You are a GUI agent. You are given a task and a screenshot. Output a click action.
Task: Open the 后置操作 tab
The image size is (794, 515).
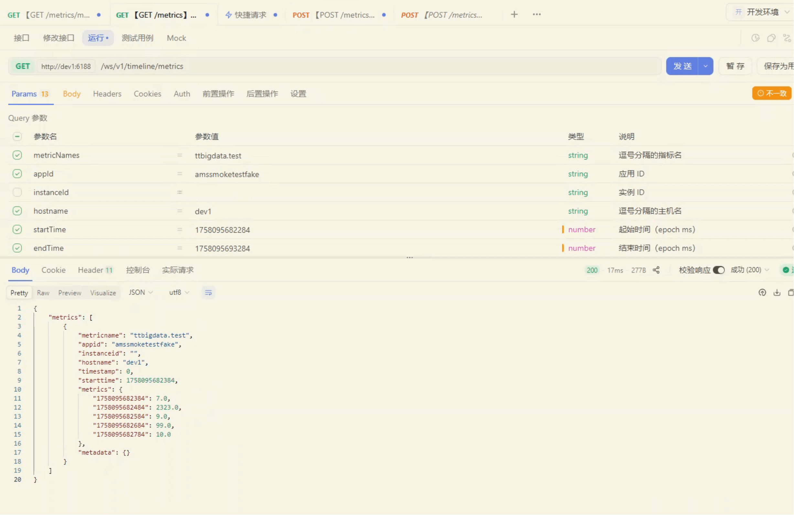tap(262, 94)
